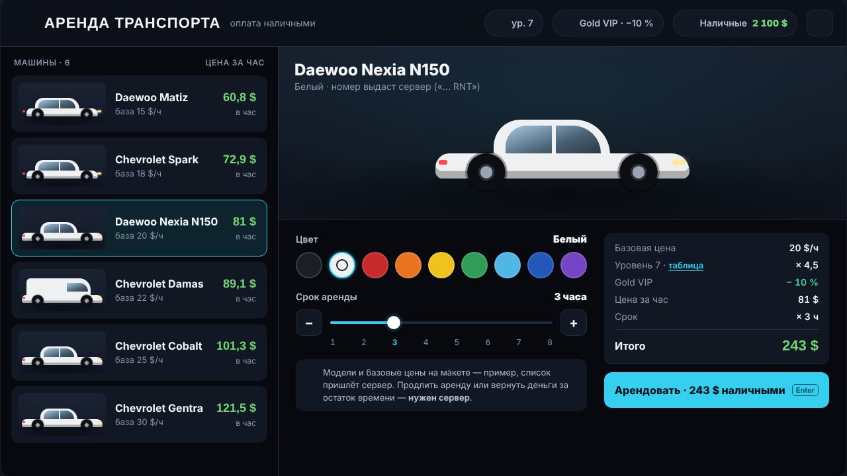Click the "7" mark under the slider
Screen dimensions: 847x476
[x=519, y=342]
